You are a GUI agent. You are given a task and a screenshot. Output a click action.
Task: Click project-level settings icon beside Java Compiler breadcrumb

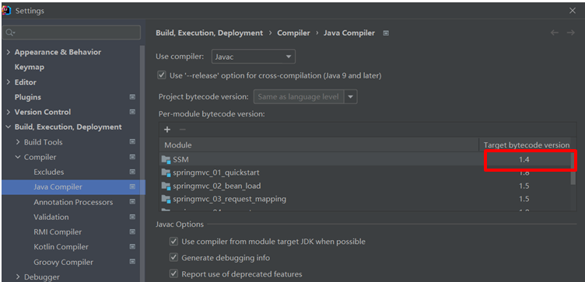point(386,33)
